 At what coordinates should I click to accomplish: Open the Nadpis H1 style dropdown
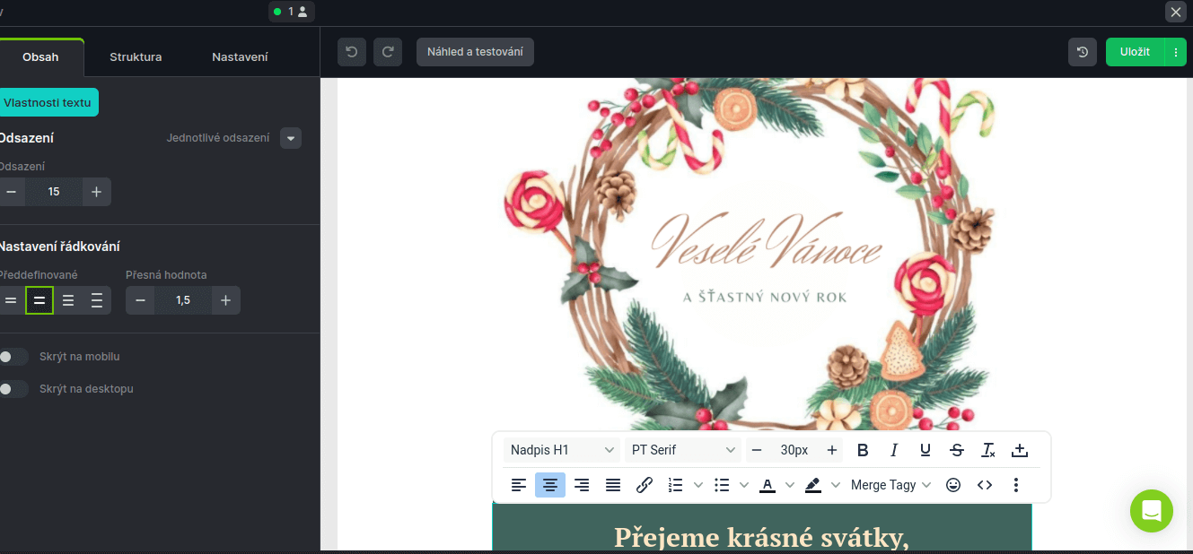560,450
